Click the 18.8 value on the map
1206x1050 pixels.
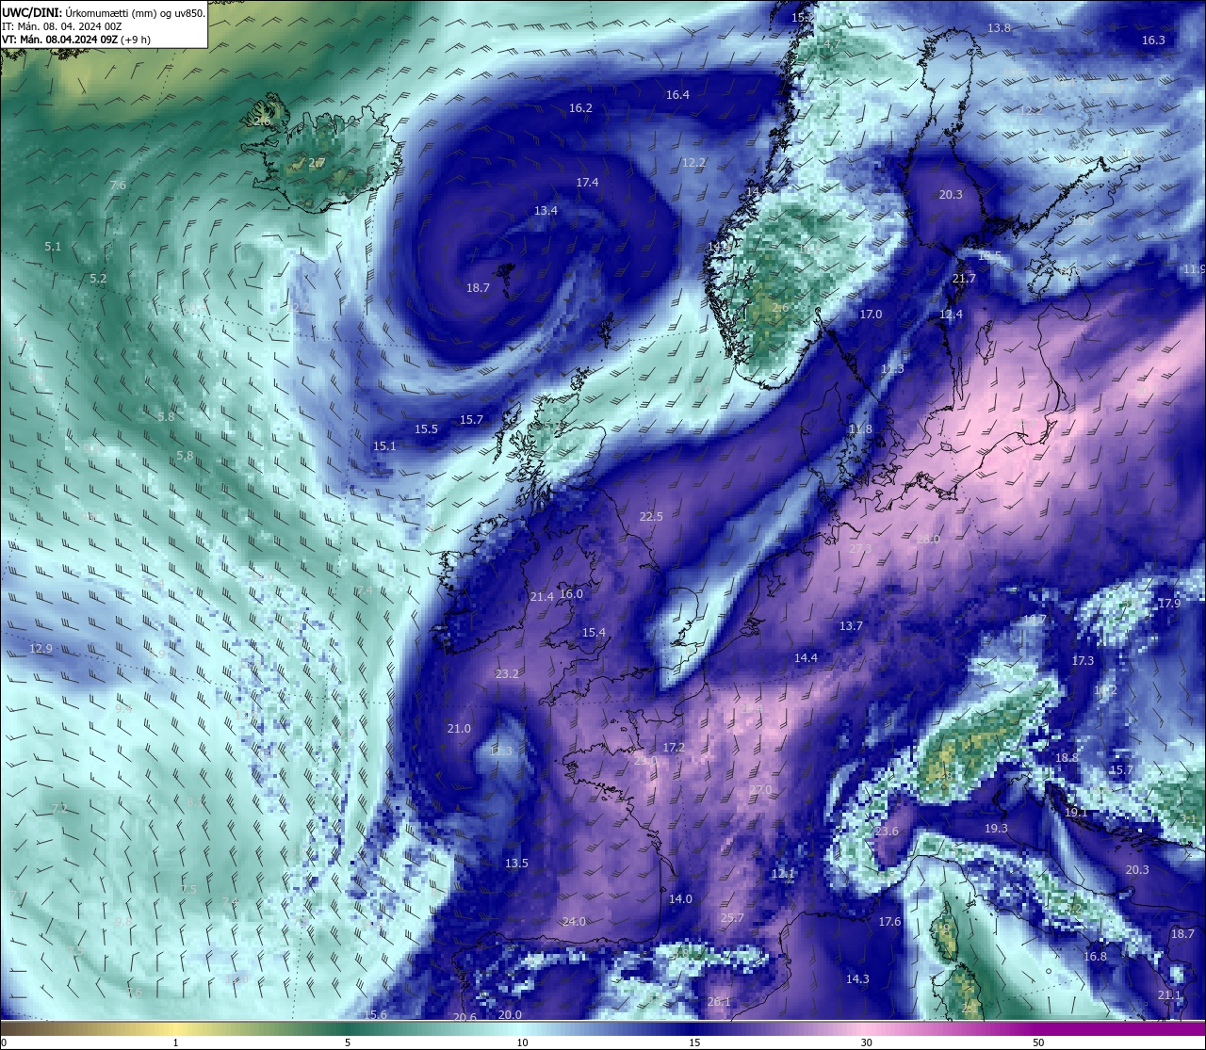point(1067,758)
